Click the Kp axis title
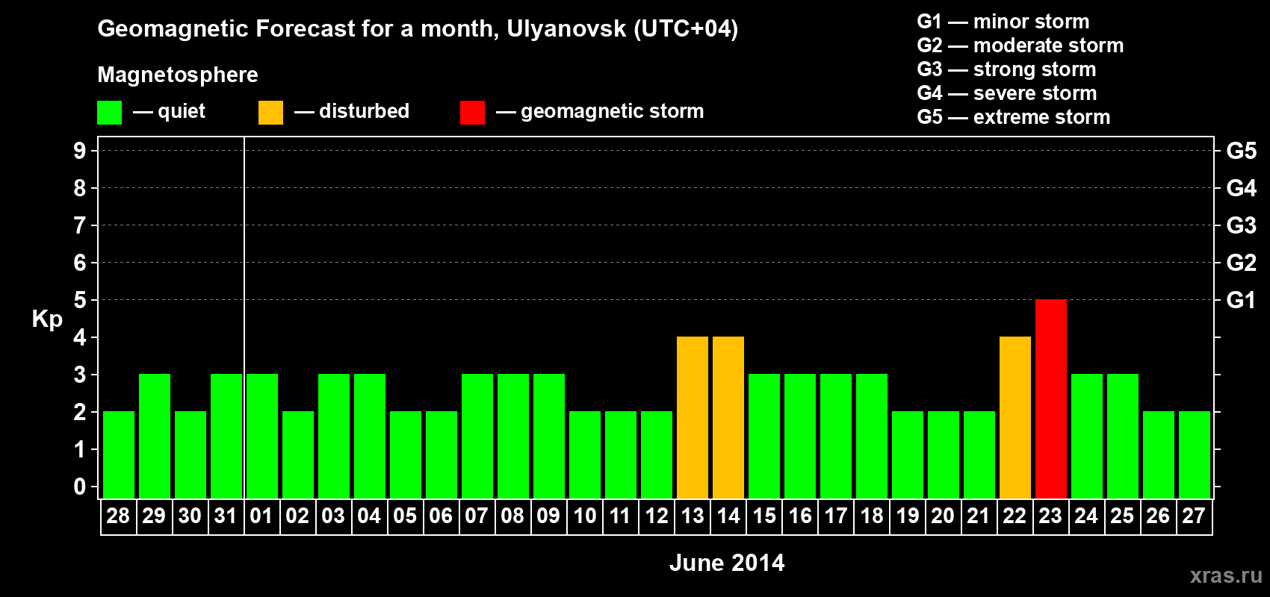 (x=47, y=319)
